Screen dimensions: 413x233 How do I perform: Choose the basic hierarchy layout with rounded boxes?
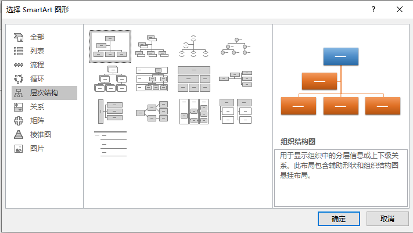pyautogui.click(x=110, y=79)
